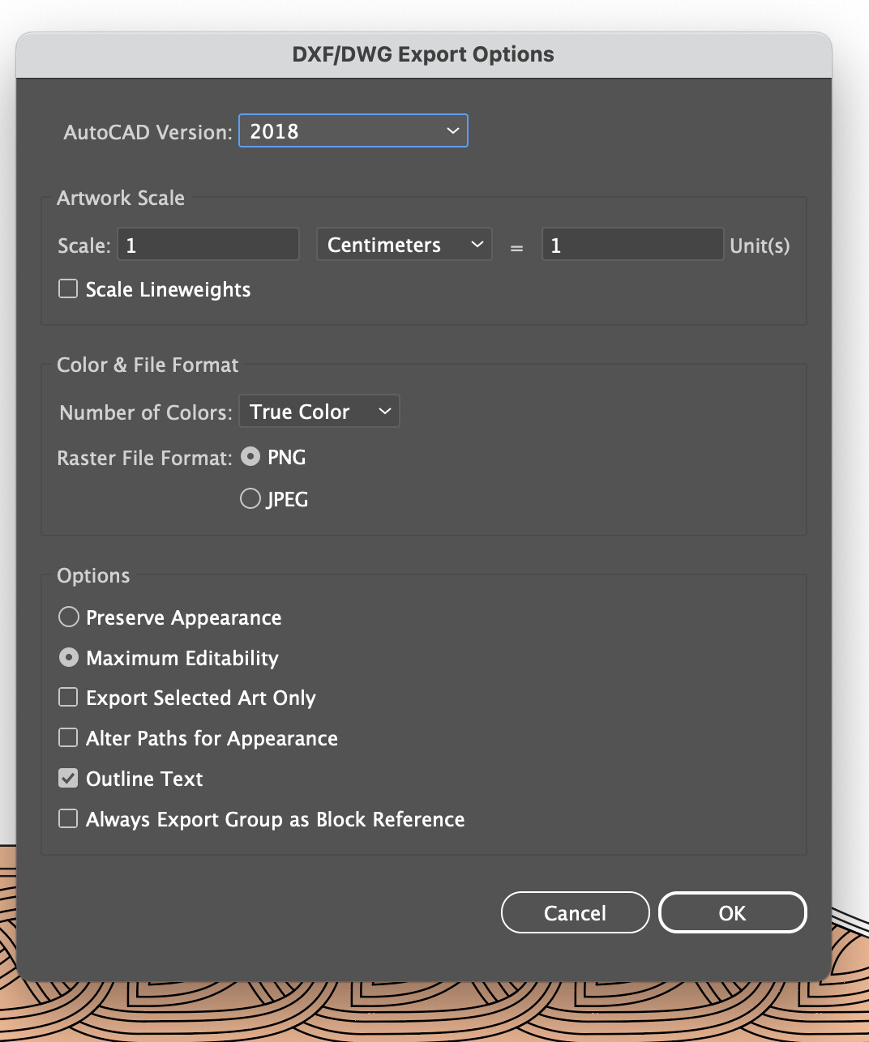Click the Number of Colors label
869x1042 pixels.
click(x=146, y=412)
